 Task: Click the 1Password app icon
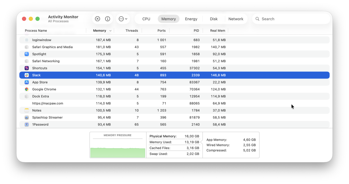[27, 124]
